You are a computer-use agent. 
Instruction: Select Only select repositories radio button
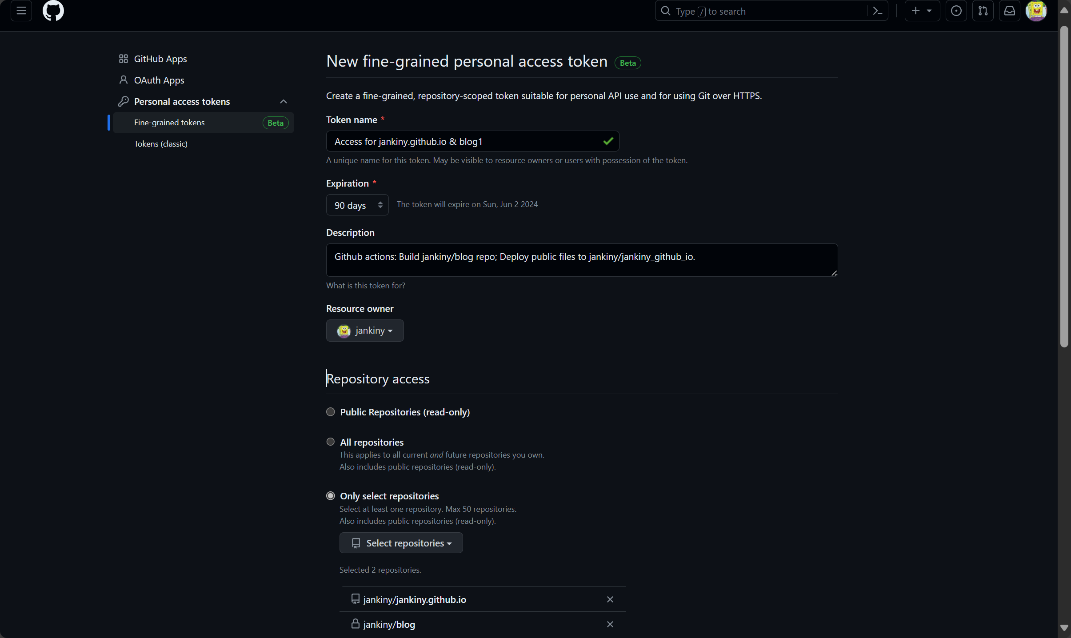(x=331, y=496)
